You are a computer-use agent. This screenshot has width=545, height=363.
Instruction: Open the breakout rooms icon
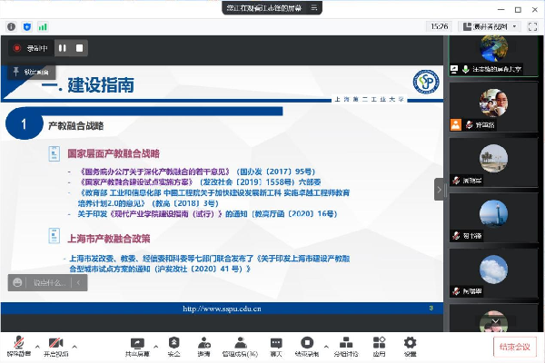345,343
